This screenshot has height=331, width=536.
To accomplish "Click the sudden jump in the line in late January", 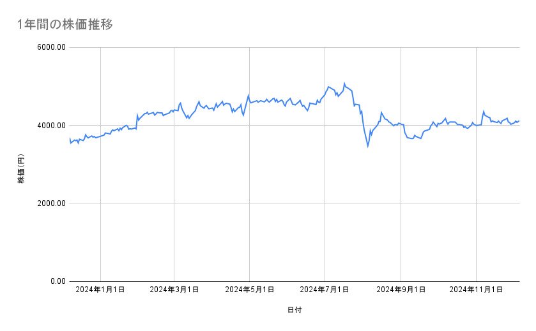I will point(137,115).
